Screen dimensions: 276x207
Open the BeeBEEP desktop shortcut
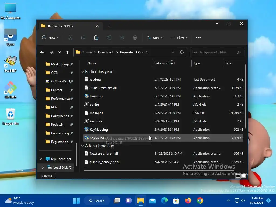coord(11,64)
